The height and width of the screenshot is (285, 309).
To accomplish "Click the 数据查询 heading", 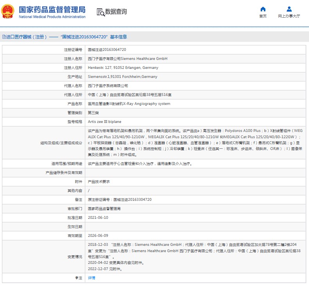I will point(116,12).
